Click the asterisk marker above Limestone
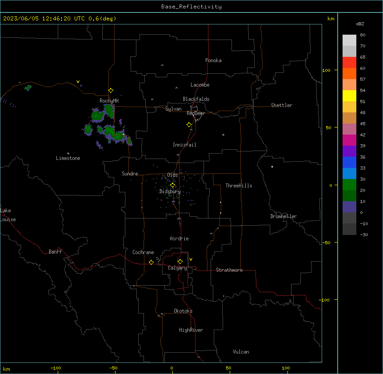 click(68, 154)
